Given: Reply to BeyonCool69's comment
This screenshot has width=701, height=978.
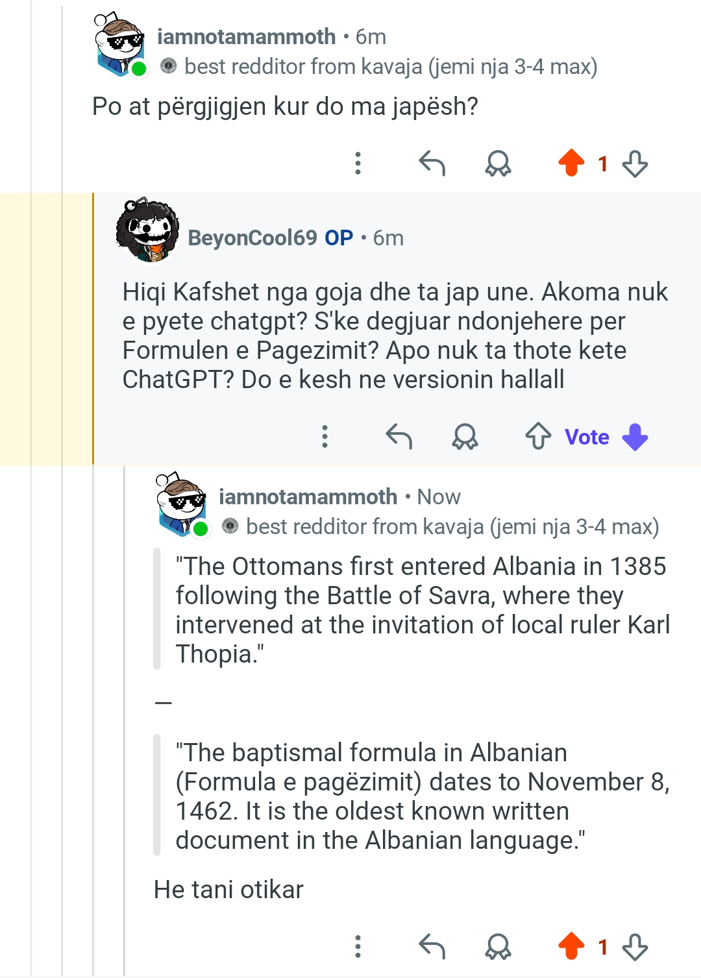Looking at the screenshot, I should pyautogui.click(x=399, y=436).
